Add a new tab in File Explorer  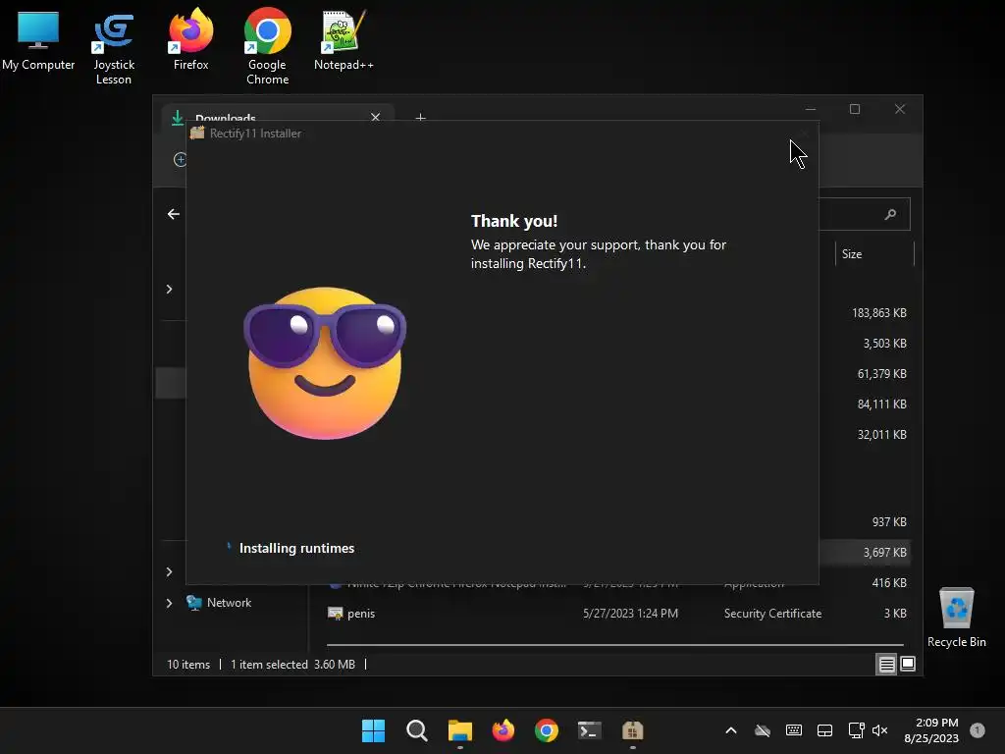[x=420, y=118]
